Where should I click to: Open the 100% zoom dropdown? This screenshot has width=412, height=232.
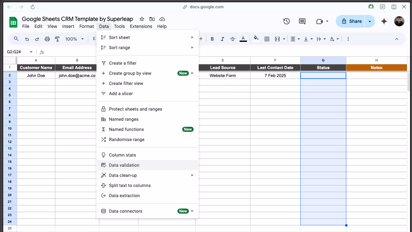coord(75,39)
